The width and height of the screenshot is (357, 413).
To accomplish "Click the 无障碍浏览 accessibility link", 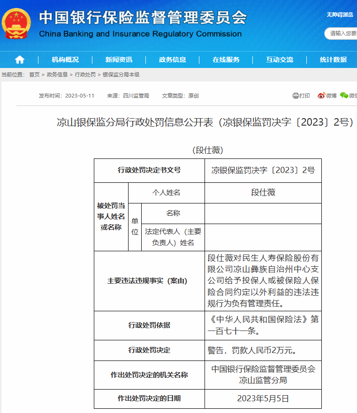I will (x=340, y=15).
